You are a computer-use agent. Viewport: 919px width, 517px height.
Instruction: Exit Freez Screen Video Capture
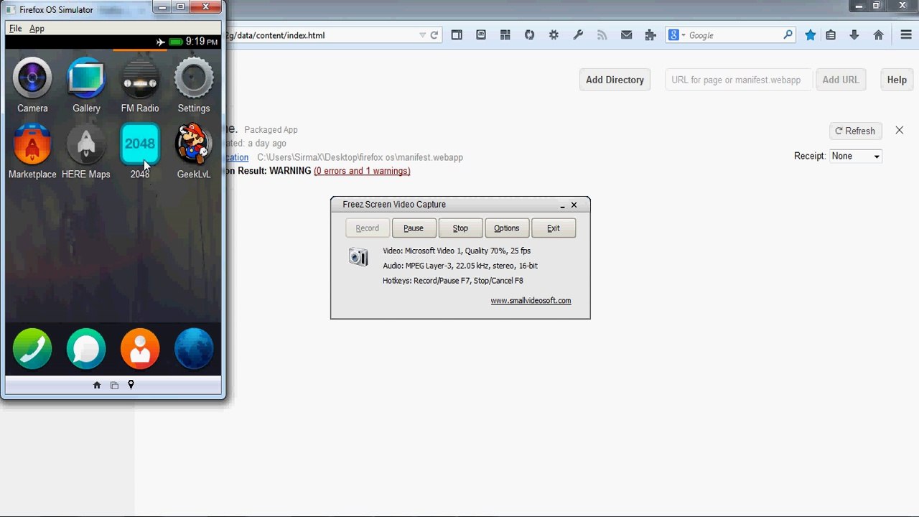pyautogui.click(x=554, y=228)
